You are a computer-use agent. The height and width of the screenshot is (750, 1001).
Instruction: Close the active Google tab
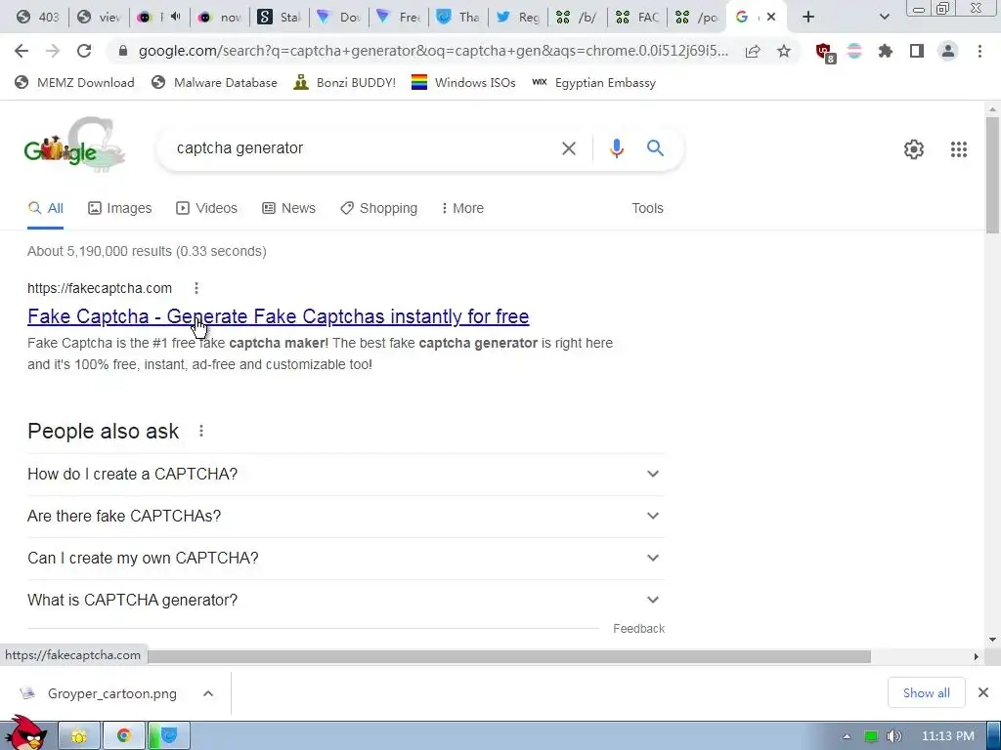tap(771, 18)
